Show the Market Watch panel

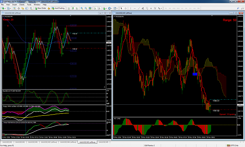coord(15,8)
